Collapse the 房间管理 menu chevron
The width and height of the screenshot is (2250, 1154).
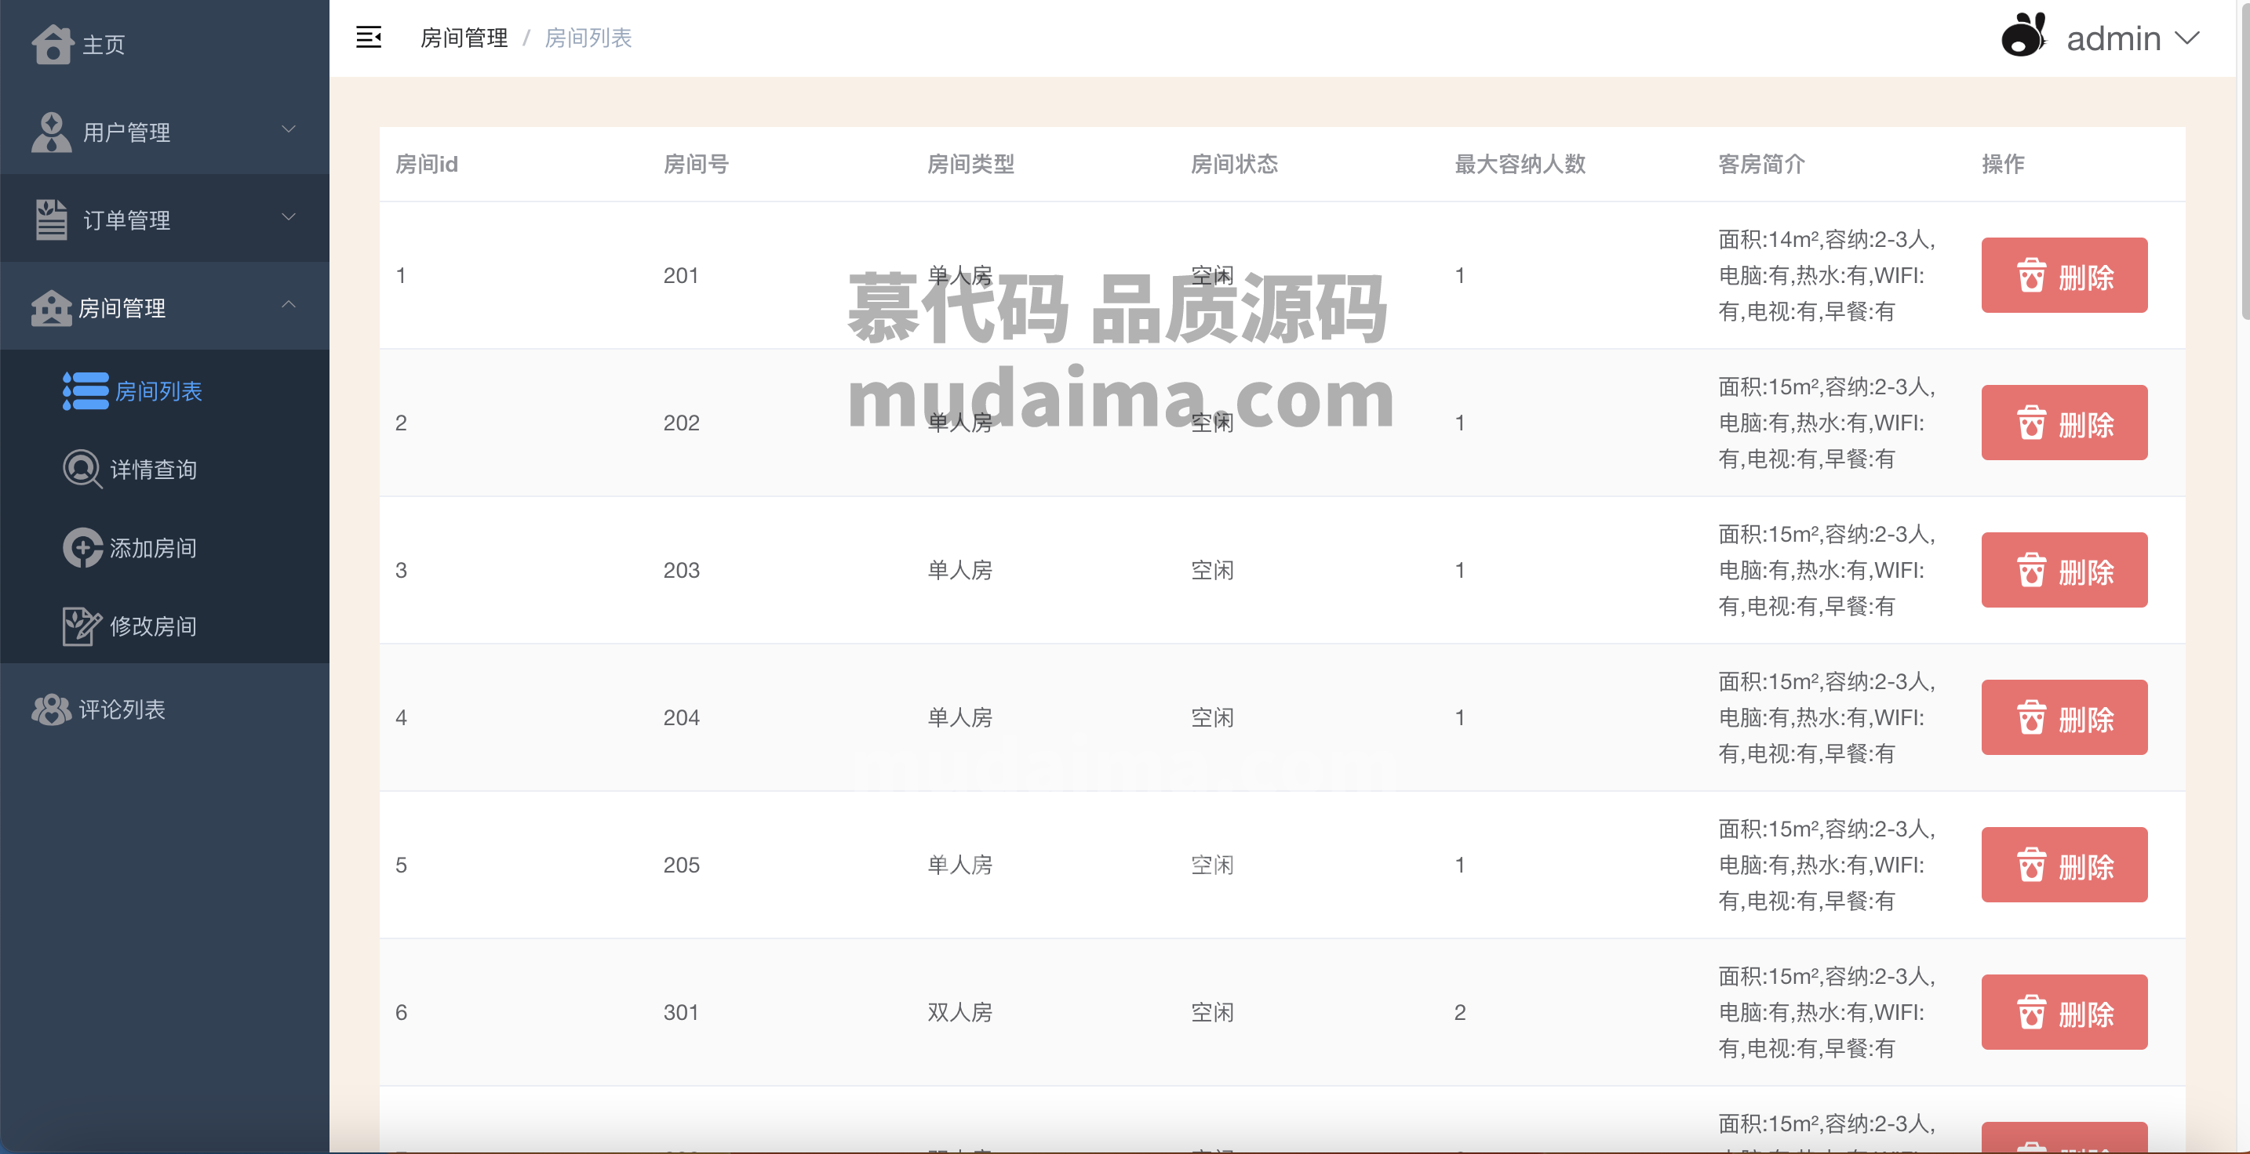tap(288, 305)
